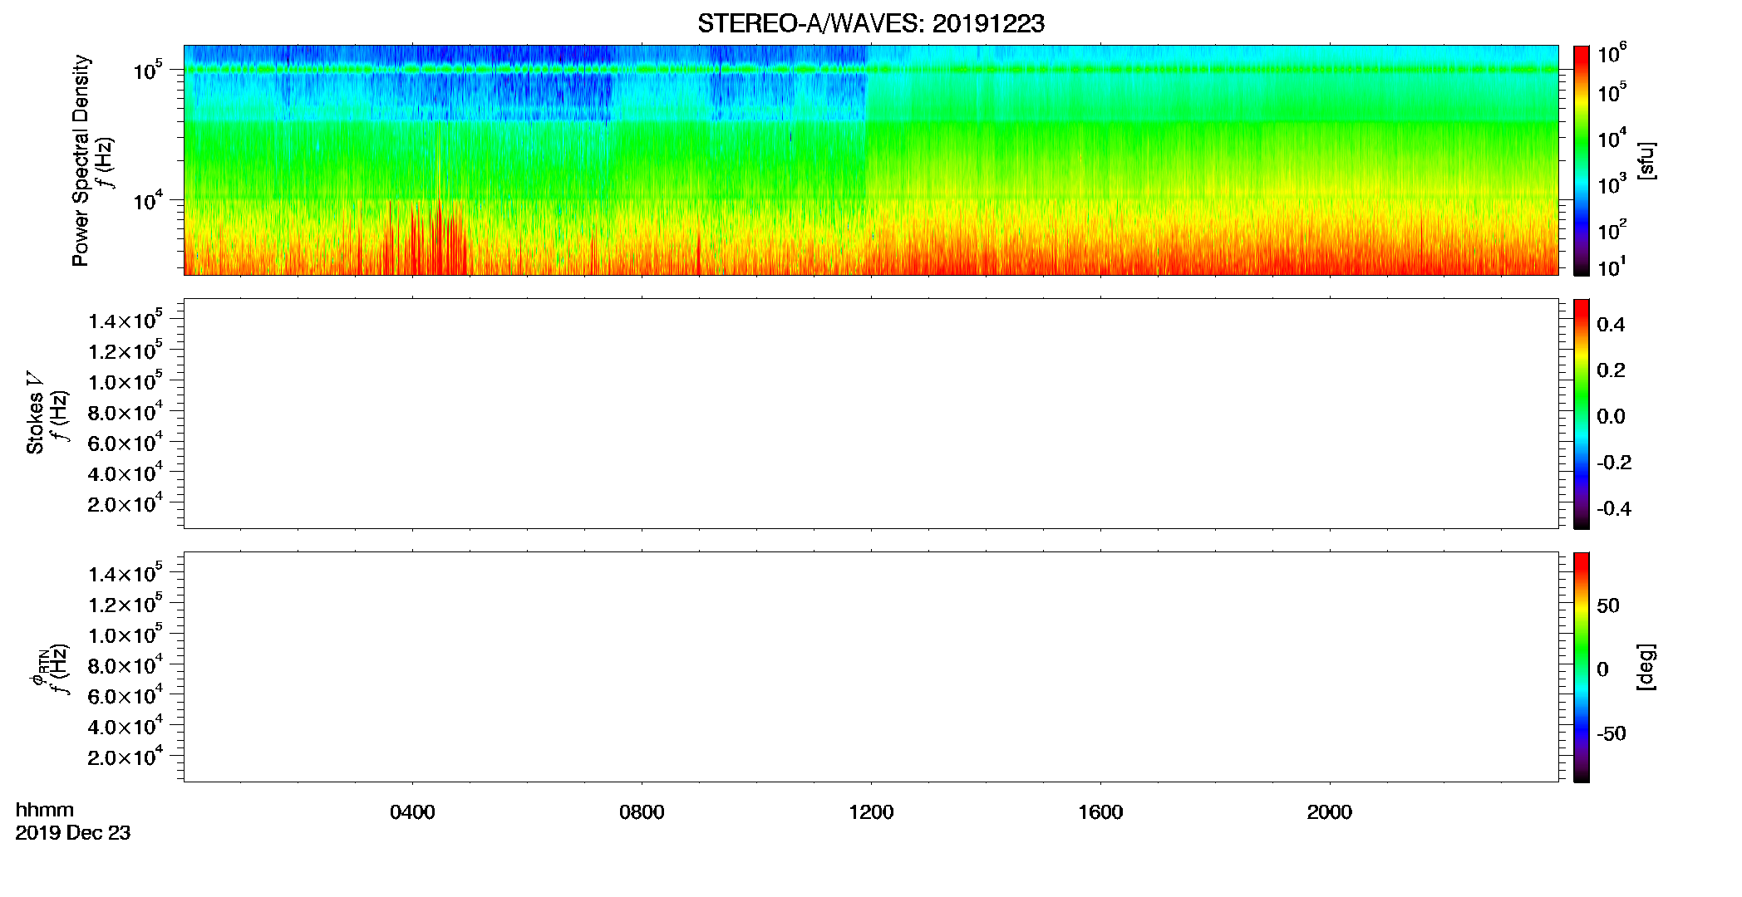This screenshot has height=897, width=1742.
Task: Click the 10^3 tick on sfu color bar
Action: pyautogui.click(x=1612, y=184)
